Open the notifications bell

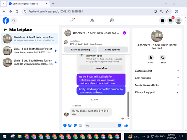pos(170,21)
